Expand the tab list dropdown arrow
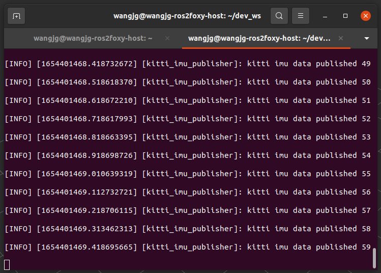The height and width of the screenshot is (273, 381). coord(367,38)
